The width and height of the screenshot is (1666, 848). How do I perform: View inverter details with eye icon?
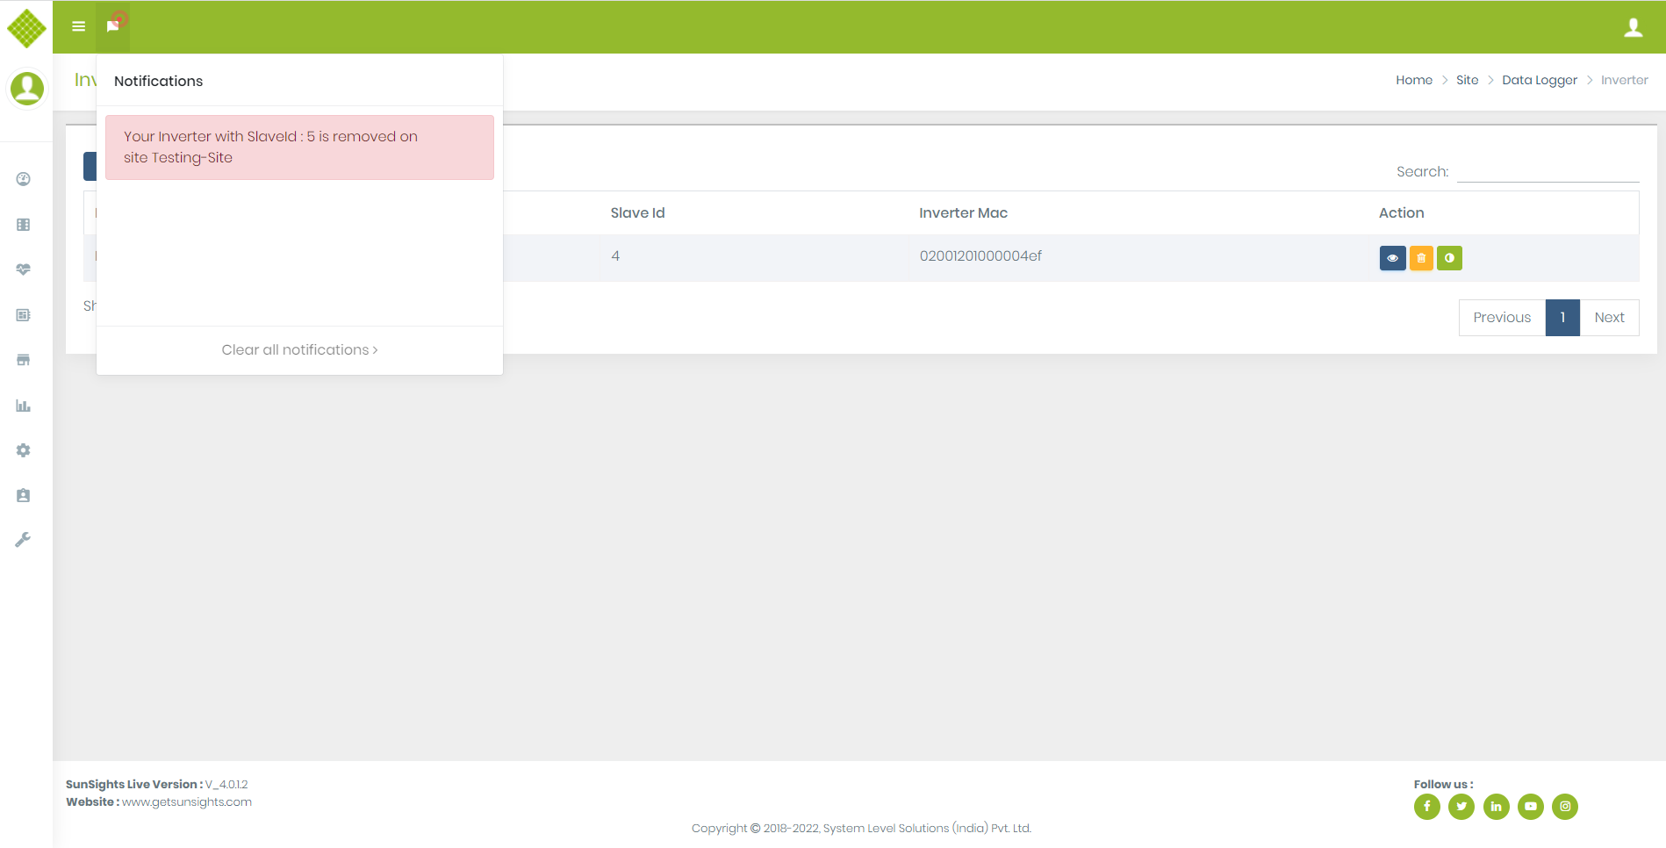tap(1392, 258)
